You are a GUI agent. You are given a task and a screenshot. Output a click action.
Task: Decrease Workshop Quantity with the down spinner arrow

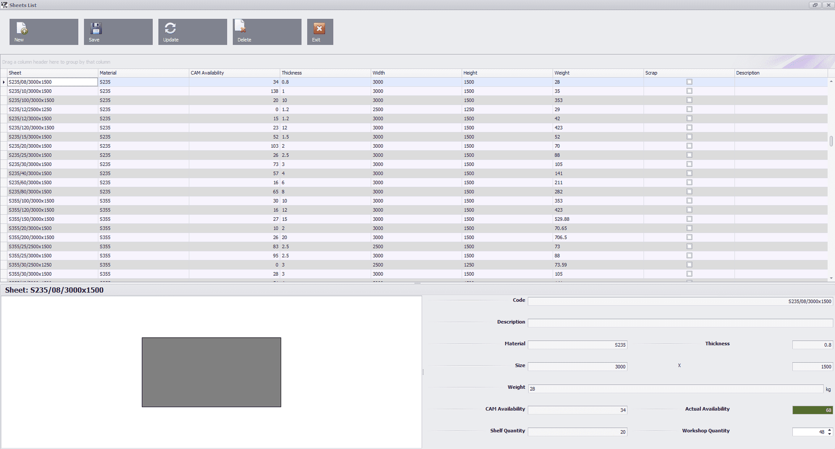tap(830, 434)
